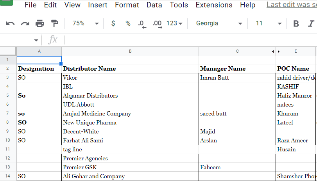317x181 pixels.
Task: Select the Paint format roller icon
Action: click(x=55, y=23)
